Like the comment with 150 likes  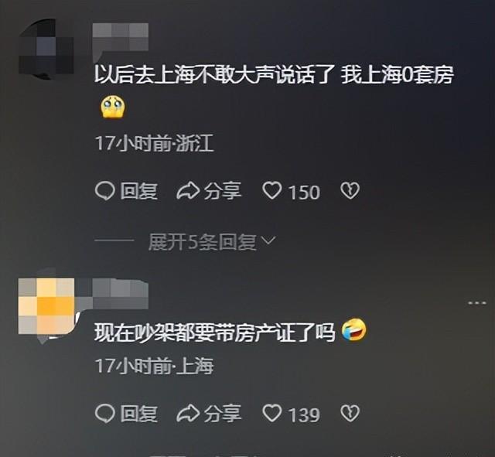click(271, 191)
